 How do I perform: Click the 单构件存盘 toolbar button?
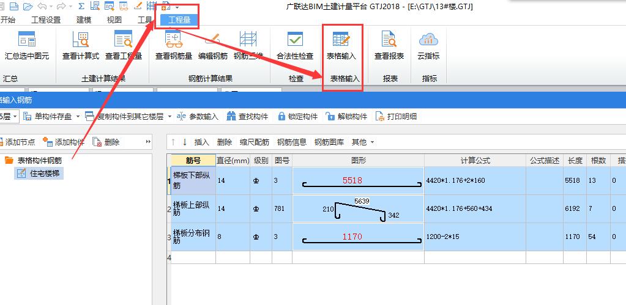point(48,116)
